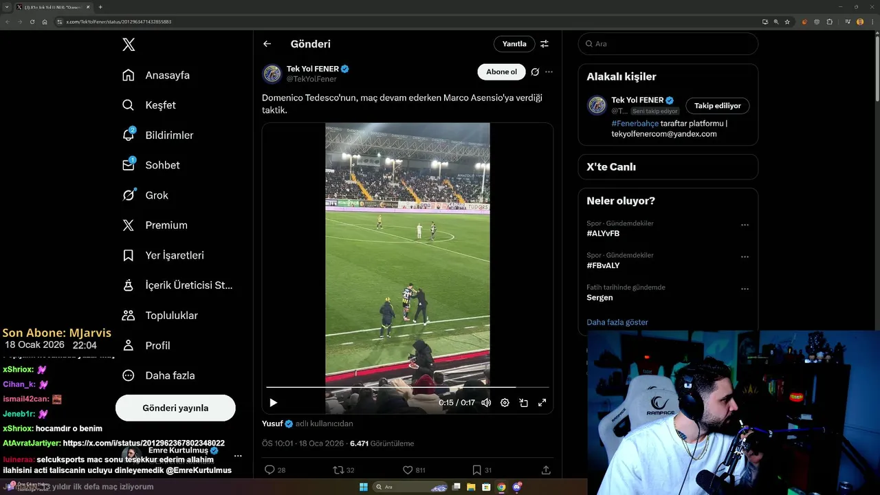Open more options for Sergen trend
The image size is (880, 495).
click(x=745, y=289)
